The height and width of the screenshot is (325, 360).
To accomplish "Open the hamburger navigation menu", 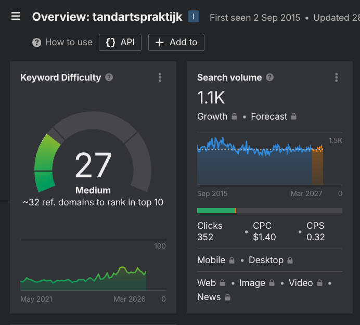I will coord(16,16).
